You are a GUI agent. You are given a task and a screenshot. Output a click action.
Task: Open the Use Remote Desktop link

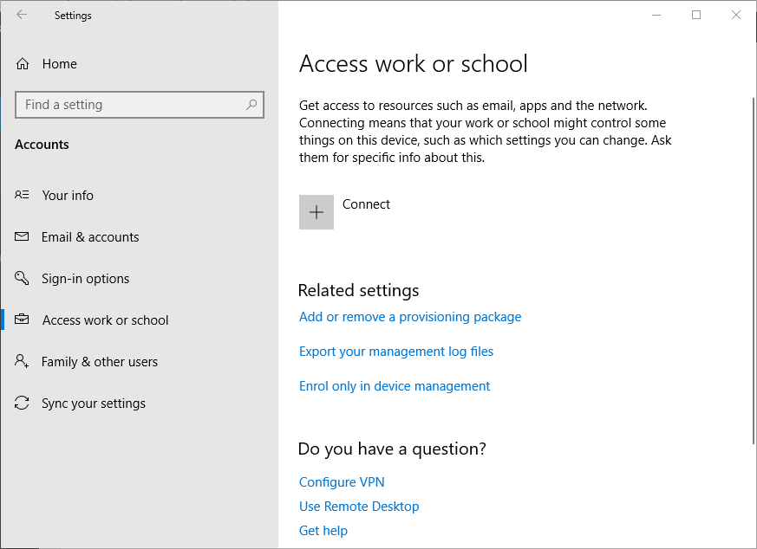pyautogui.click(x=359, y=506)
